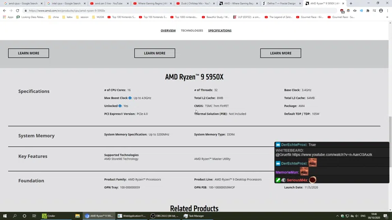Click the 'TSMC 7nm FinFET' CMOS value
392x220 pixels.
[x=217, y=106]
